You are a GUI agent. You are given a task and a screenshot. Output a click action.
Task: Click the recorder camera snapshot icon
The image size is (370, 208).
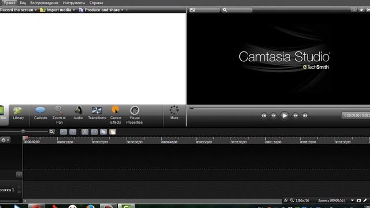point(358,200)
